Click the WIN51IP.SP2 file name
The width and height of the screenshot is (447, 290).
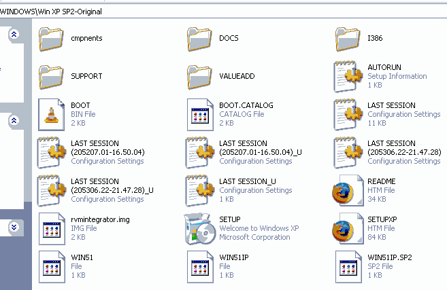pos(390,257)
